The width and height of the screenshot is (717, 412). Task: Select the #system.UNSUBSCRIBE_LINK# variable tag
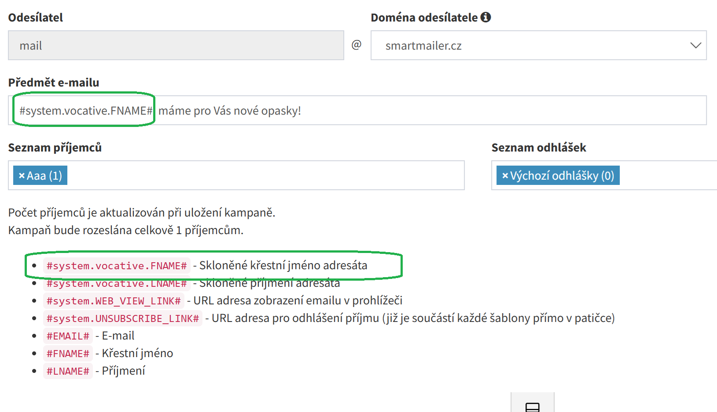click(122, 318)
